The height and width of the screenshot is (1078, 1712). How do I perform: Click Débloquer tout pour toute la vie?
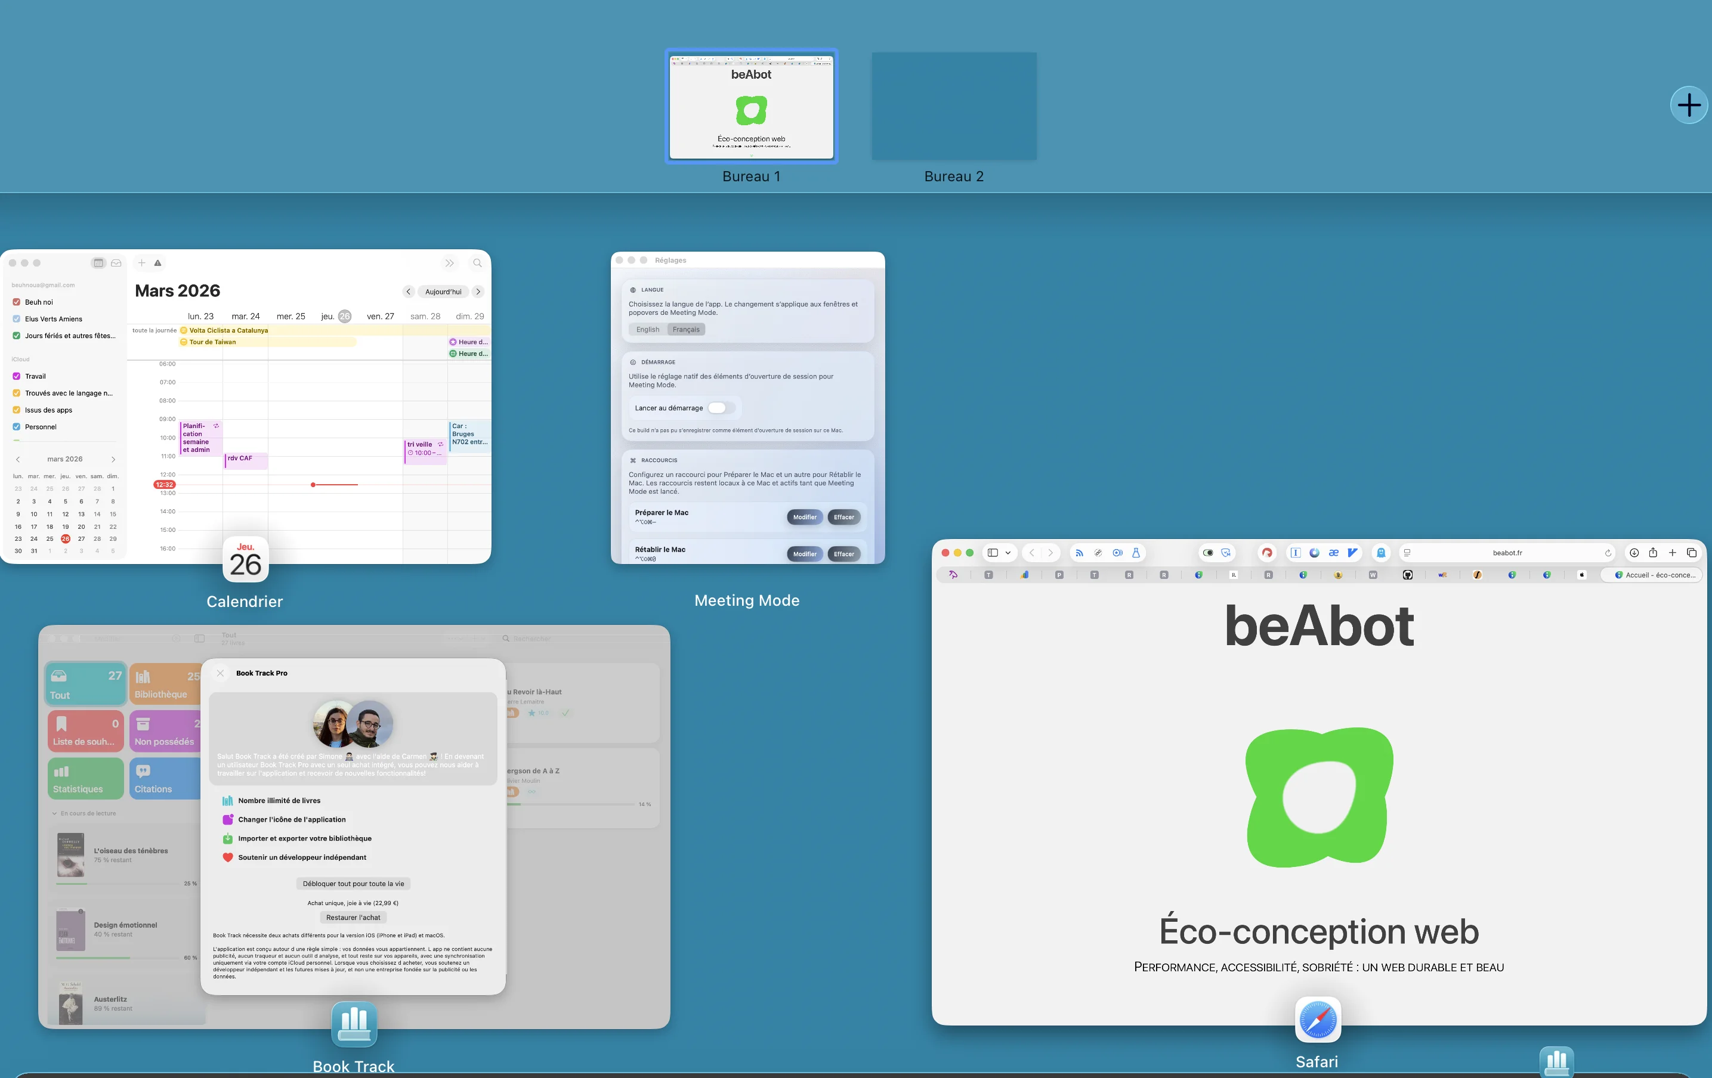353,883
